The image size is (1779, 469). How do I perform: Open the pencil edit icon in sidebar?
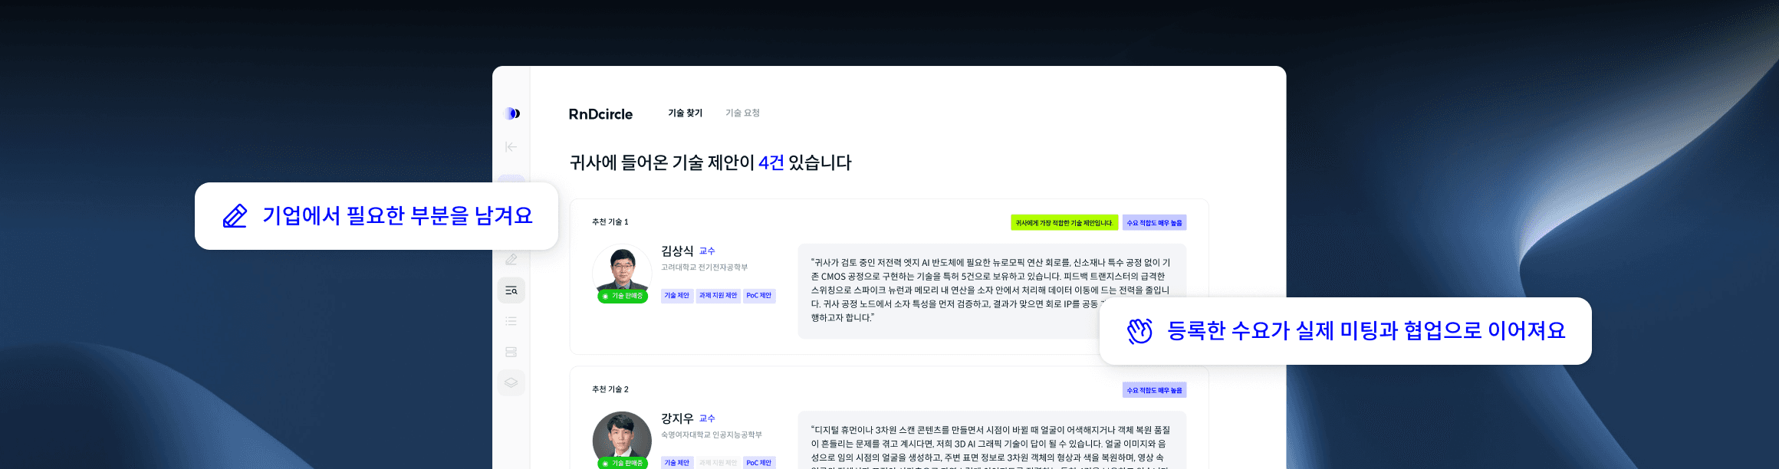point(511,260)
